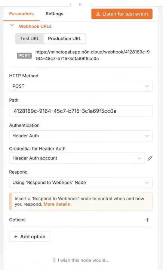This screenshot has width=163, height=270.
Task: Select the Production URL toggle
Action: (x=64, y=38)
